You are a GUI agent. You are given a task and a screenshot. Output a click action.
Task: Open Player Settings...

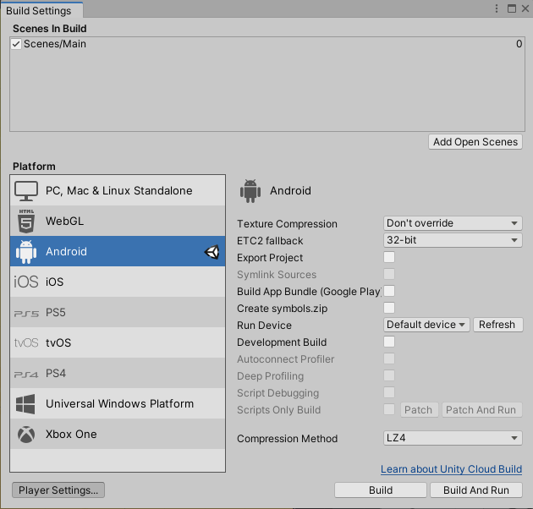pyautogui.click(x=58, y=490)
